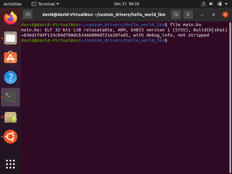
Task: Open the terminal hamburger menu
Action: coord(188,14)
